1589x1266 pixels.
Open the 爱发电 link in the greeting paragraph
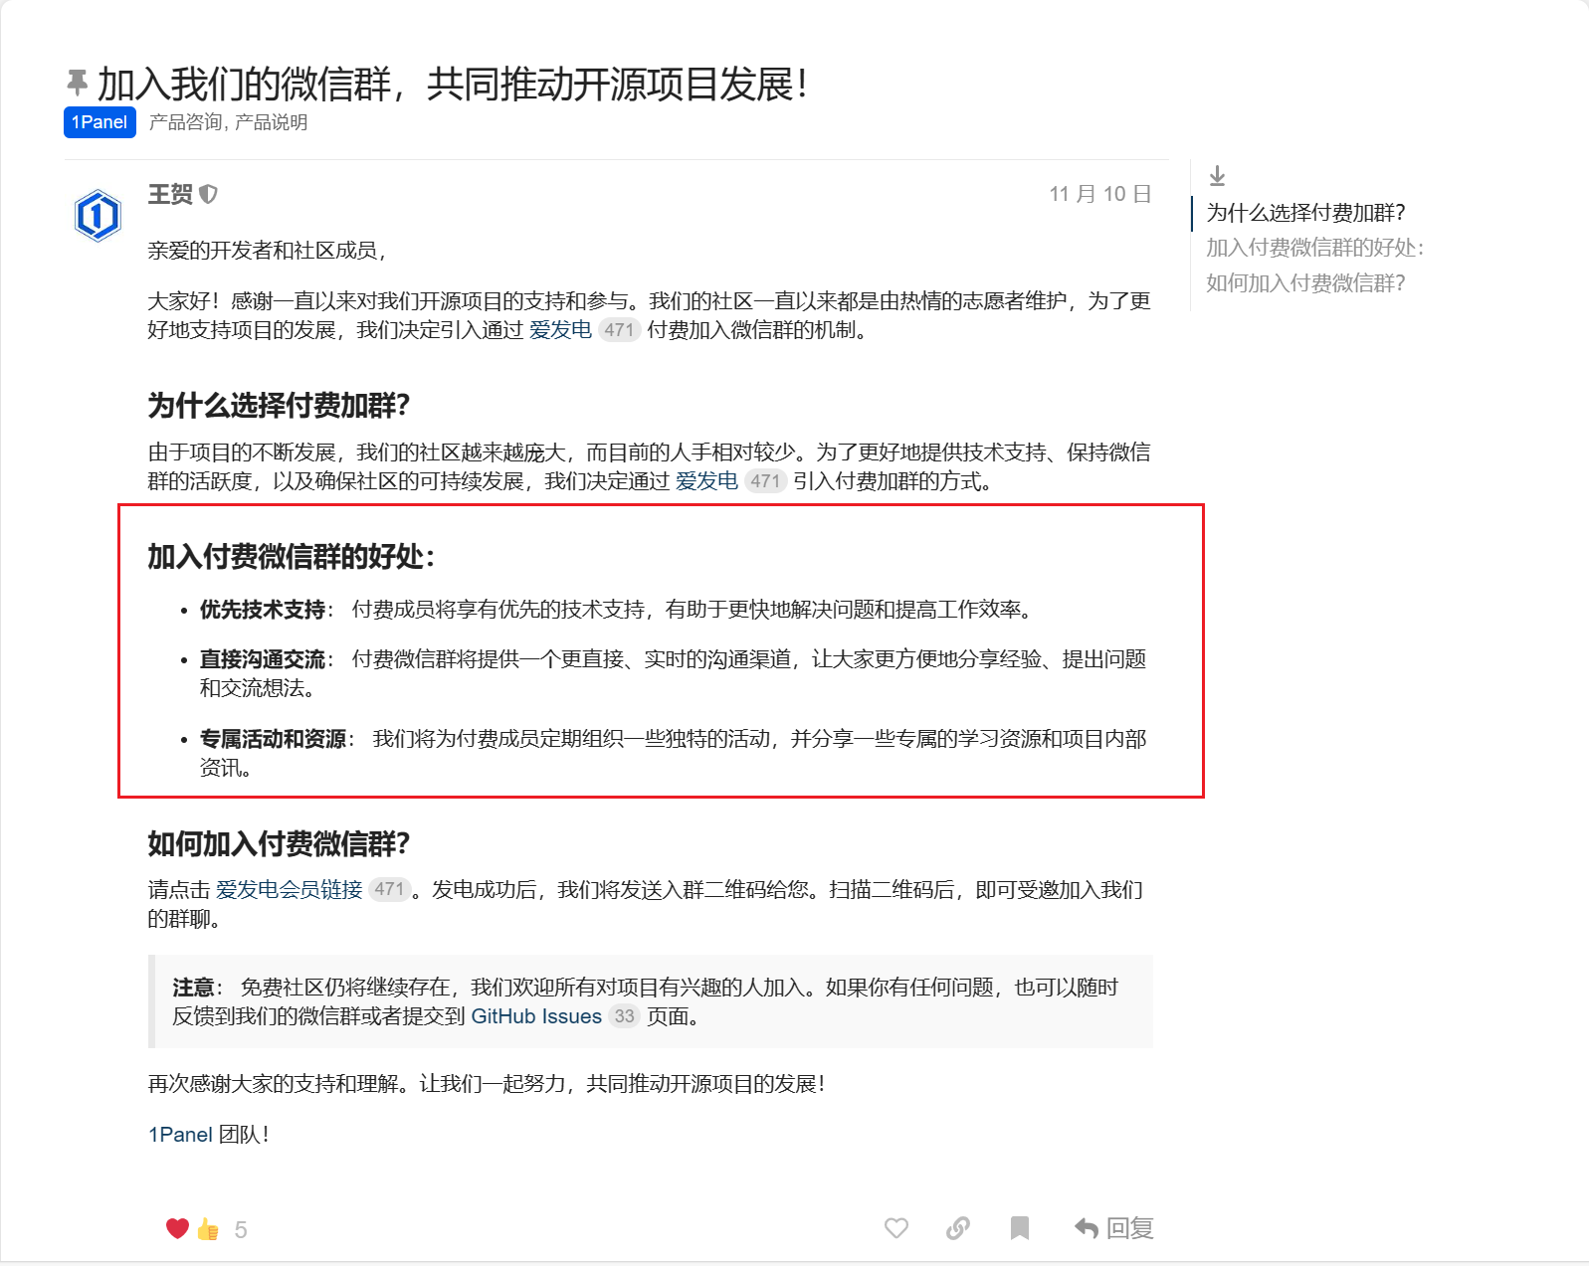click(x=560, y=330)
